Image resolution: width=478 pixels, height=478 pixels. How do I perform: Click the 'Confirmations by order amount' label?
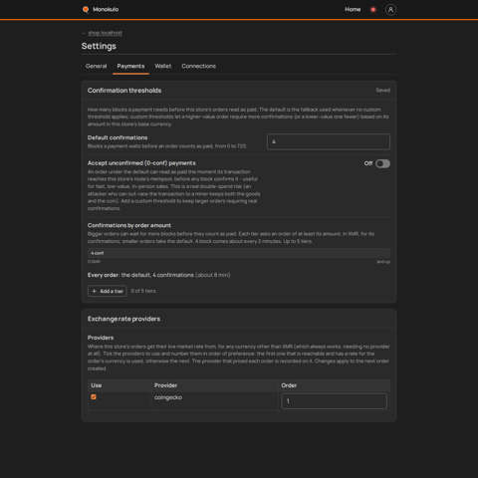click(x=129, y=225)
